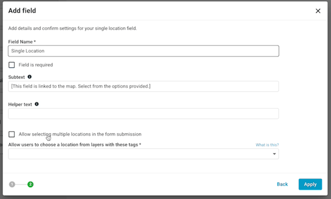The height and width of the screenshot is (199, 331).
Task: Click the empty Helper text input
Action: point(144,114)
